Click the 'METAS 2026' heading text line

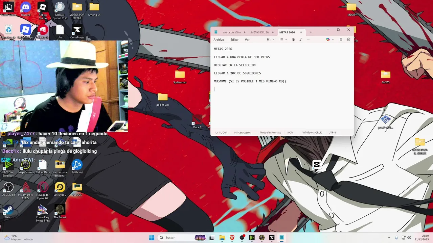click(223, 49)
